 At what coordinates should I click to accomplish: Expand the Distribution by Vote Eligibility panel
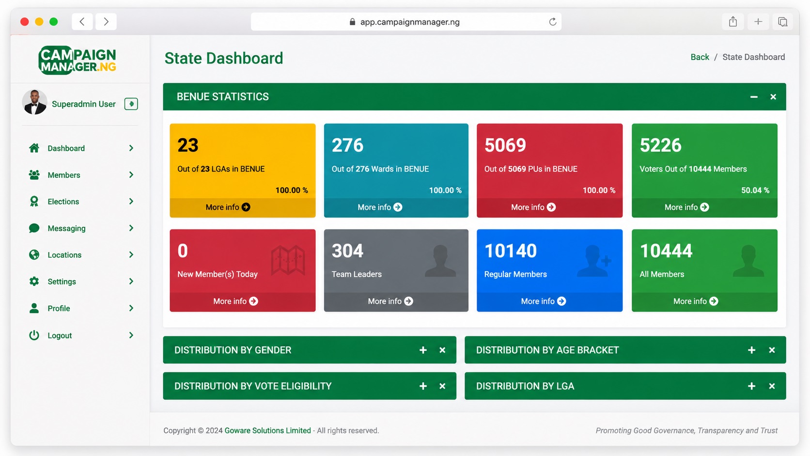tap(423, 386)
